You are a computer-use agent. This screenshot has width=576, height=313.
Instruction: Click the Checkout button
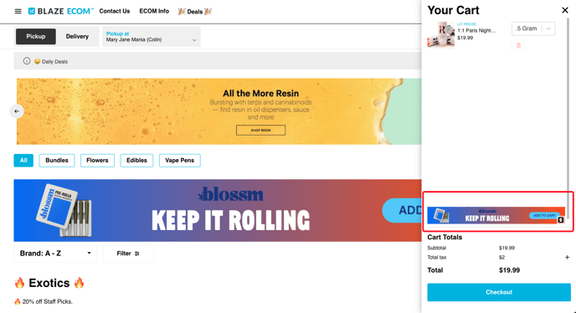tap(499, 292)
